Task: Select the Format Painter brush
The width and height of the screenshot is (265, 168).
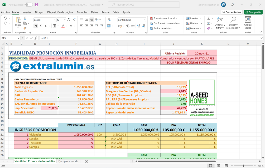Action: [25, 28]
